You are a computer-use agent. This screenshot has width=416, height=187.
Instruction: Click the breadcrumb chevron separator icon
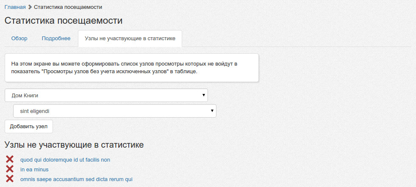point(30,7)
